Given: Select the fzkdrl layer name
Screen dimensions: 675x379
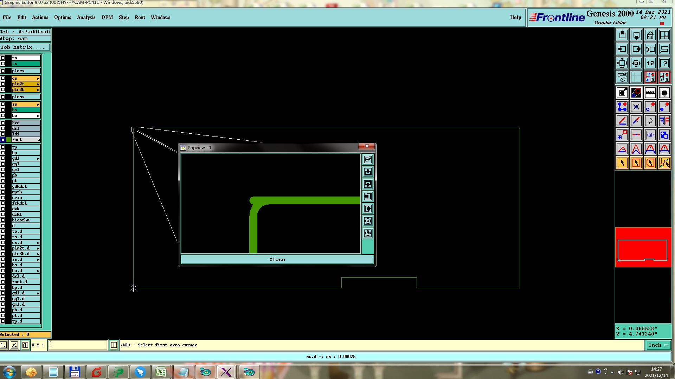Looking at the screenshot, I should (26, 203).
